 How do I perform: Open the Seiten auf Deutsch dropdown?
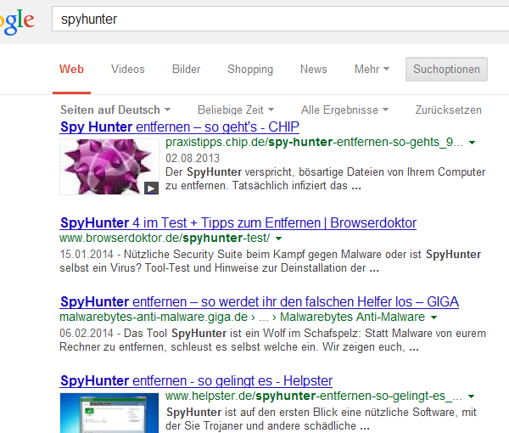click(x=115, y=110)
